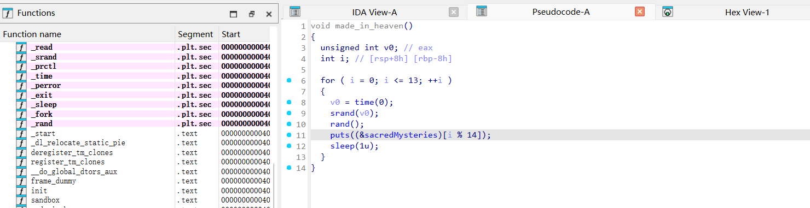This screenshot has width=810, height=208.
Task: Click the function icon beside sandbox
Action: (x=21, y=200)
